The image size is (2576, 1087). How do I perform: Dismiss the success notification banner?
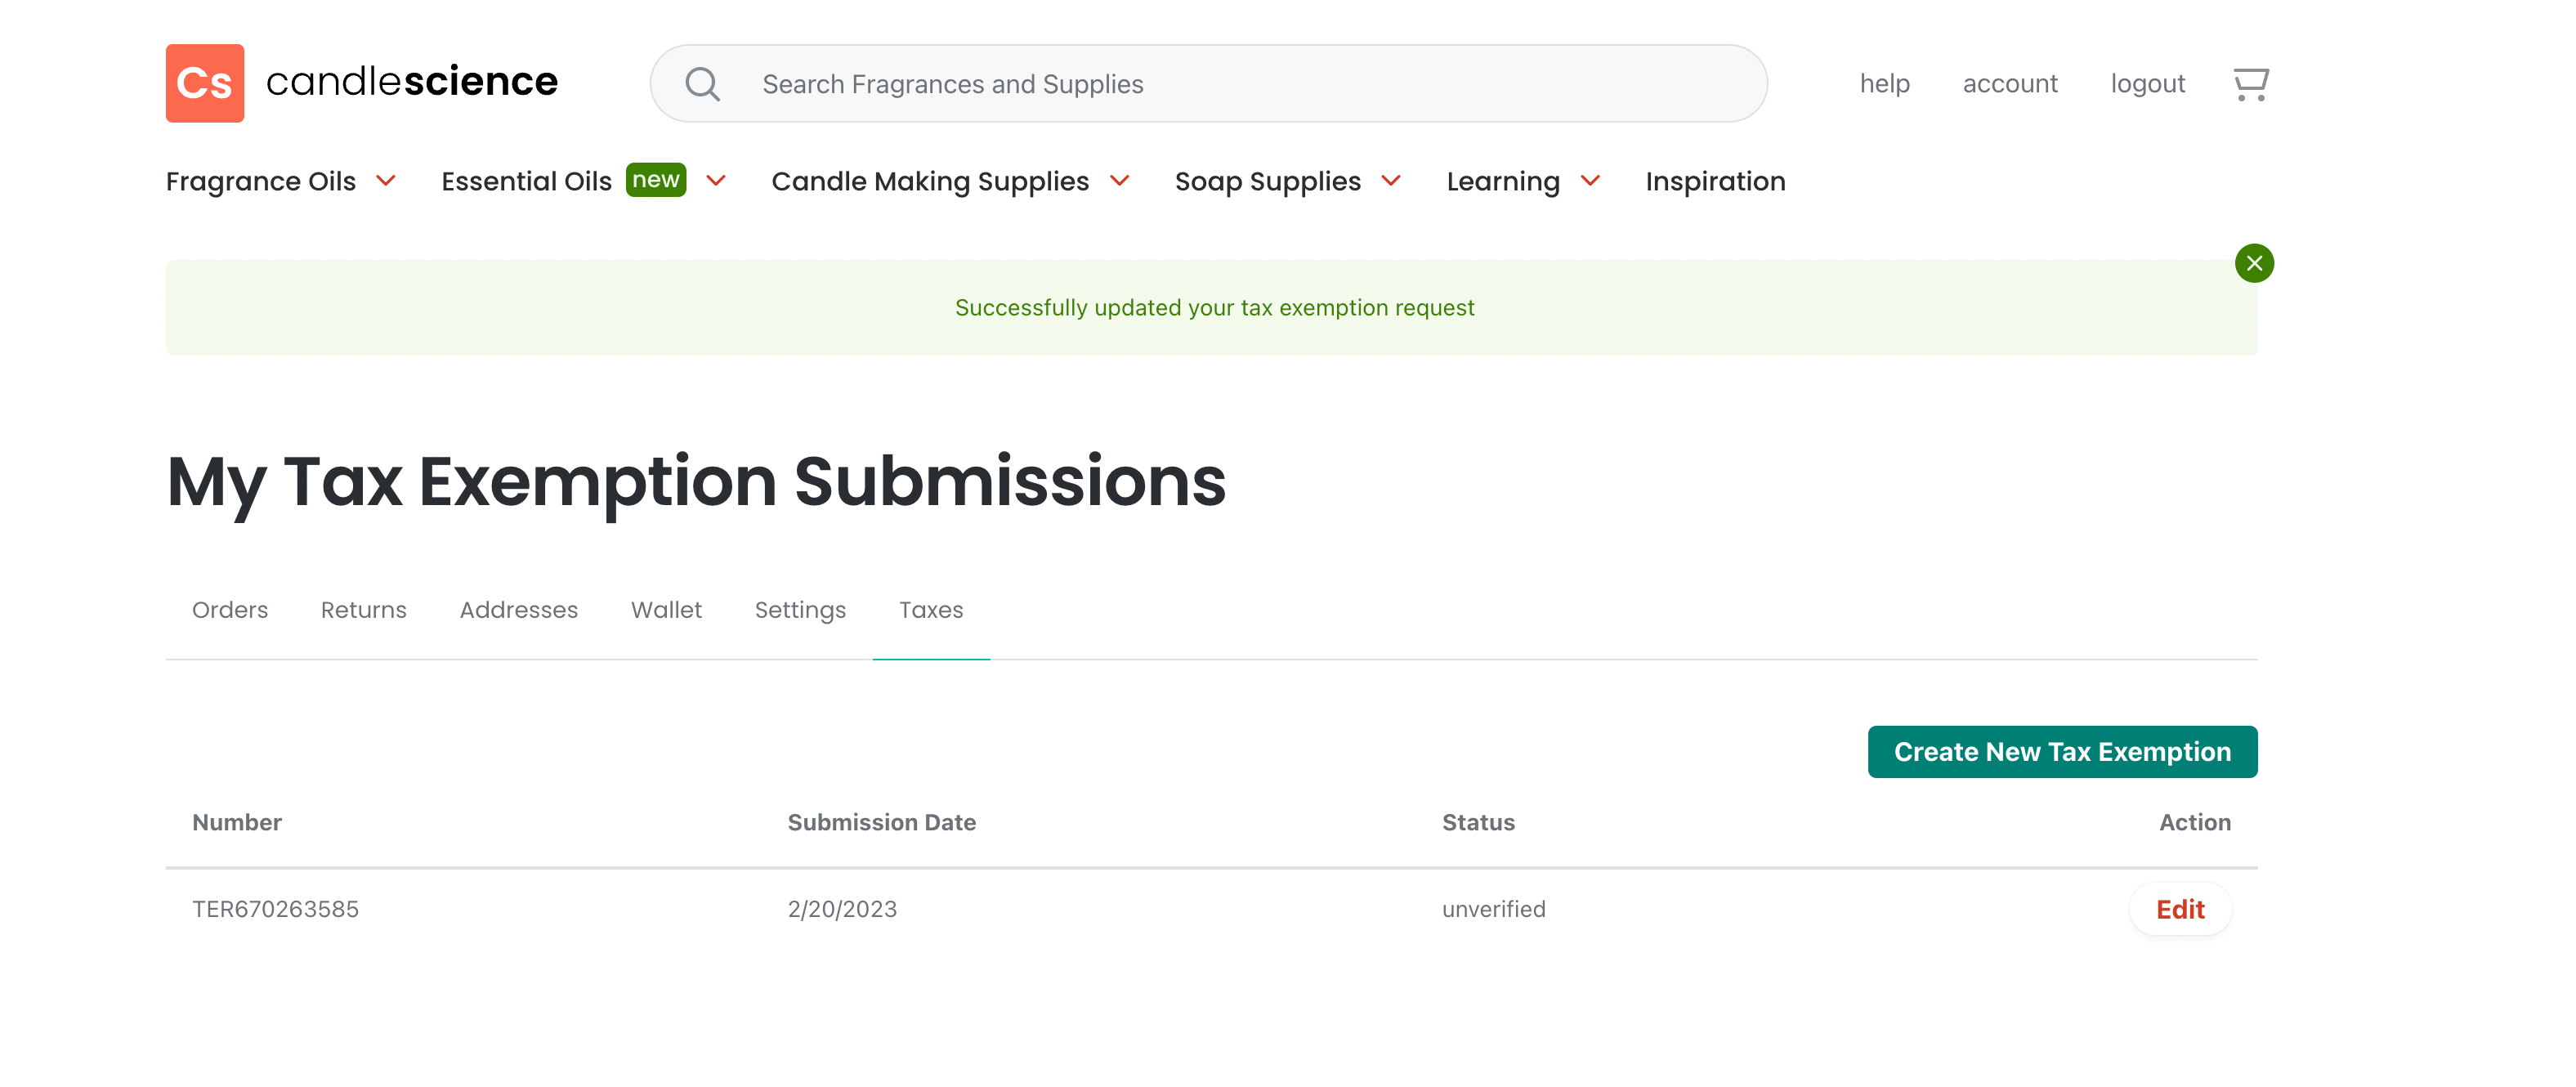pyautogui.click(x=2254, y=263)
